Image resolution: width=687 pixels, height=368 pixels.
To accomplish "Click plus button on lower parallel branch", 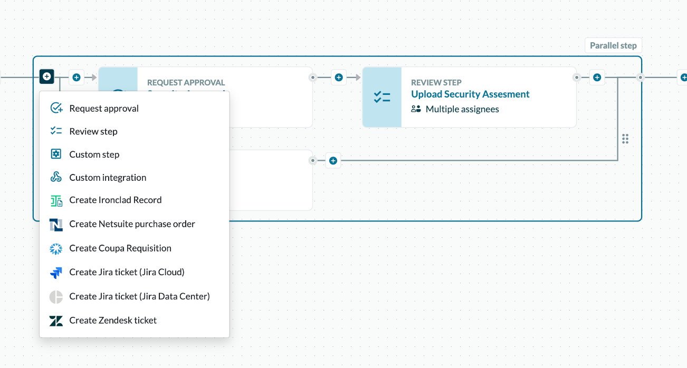I will click(x=333, y=160).
